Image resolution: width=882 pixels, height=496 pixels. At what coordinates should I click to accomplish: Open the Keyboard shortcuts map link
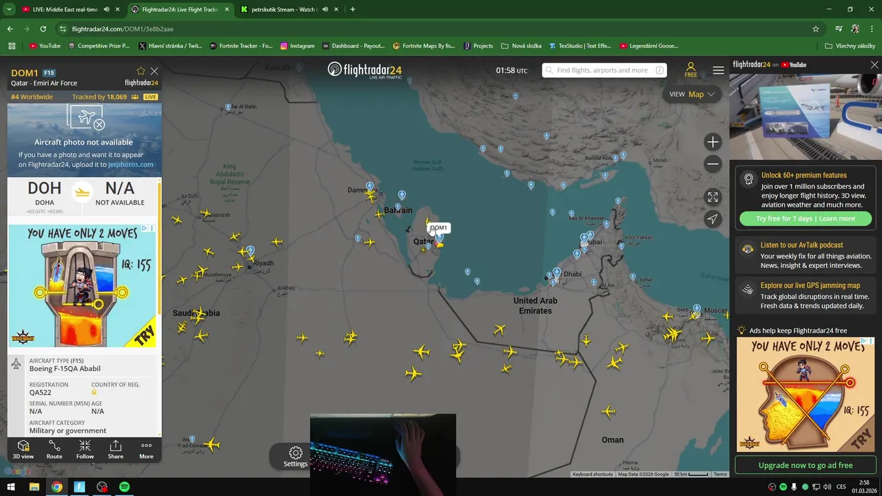pyautogui.click(x=593, y=474)
